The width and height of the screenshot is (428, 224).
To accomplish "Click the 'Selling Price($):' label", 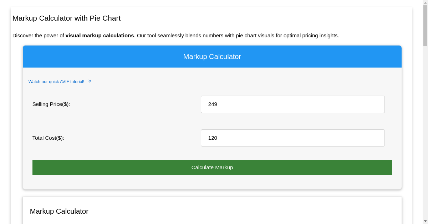I will click(x=51, y=104).
